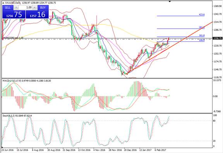Click the SELL button in one-click panel

pyautogui.click(x=8, y=7)
